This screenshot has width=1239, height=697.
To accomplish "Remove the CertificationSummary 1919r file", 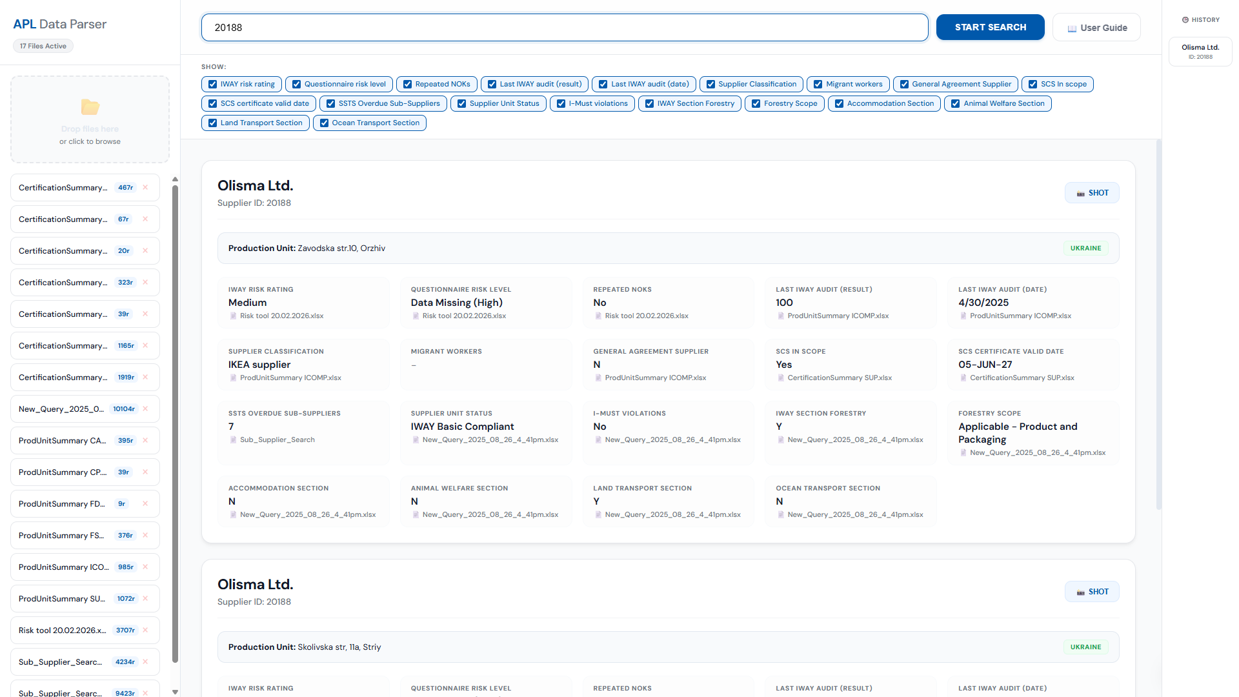I will coord(145,378).
